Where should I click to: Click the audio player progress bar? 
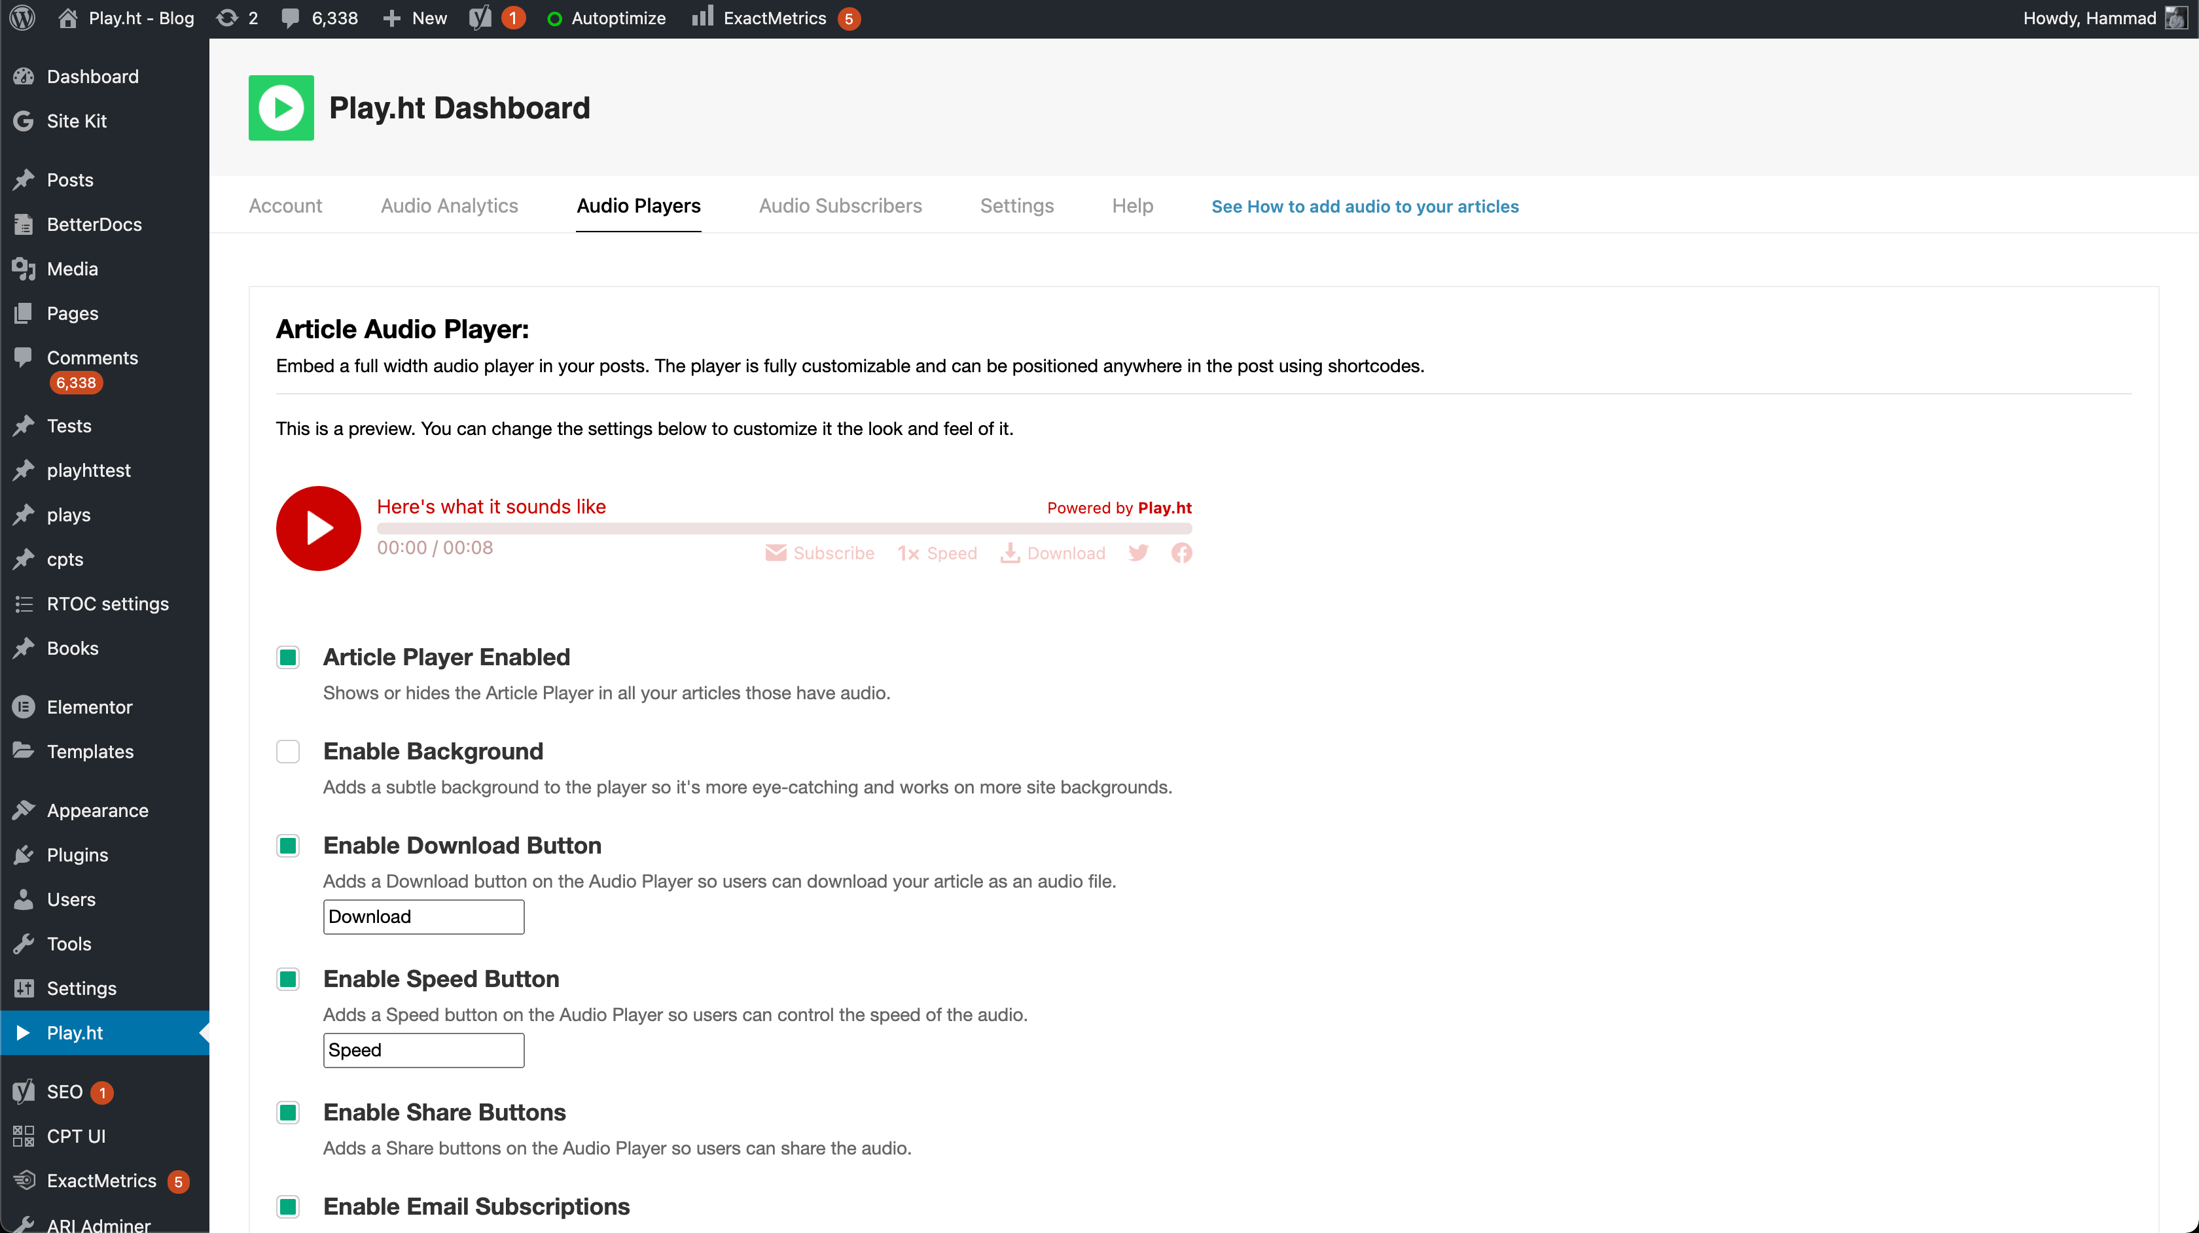point(783,529)
